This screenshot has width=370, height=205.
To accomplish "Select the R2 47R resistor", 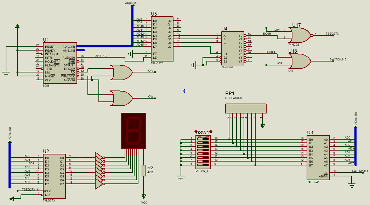I will 143,171.
